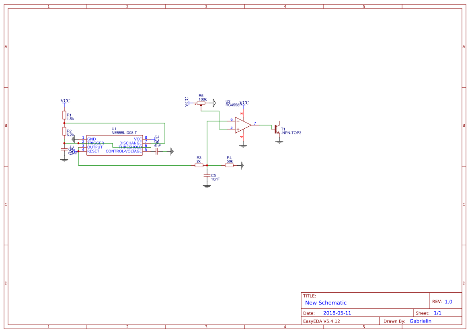Click the OUTPUT pin label on U1

point(95,147)
